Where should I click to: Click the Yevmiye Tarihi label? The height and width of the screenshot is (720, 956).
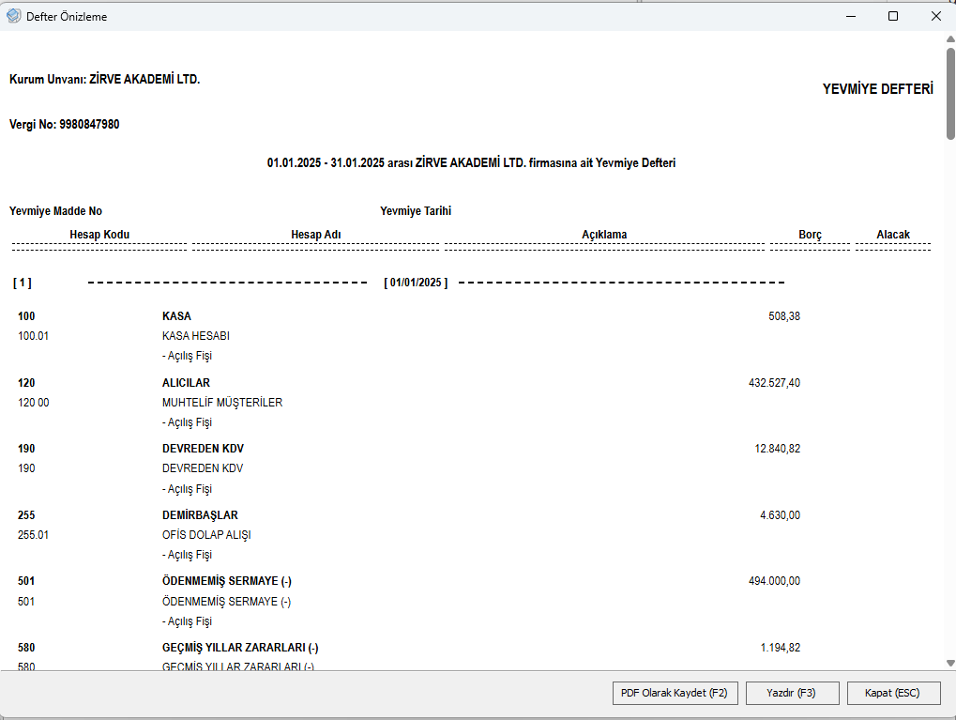416,211
